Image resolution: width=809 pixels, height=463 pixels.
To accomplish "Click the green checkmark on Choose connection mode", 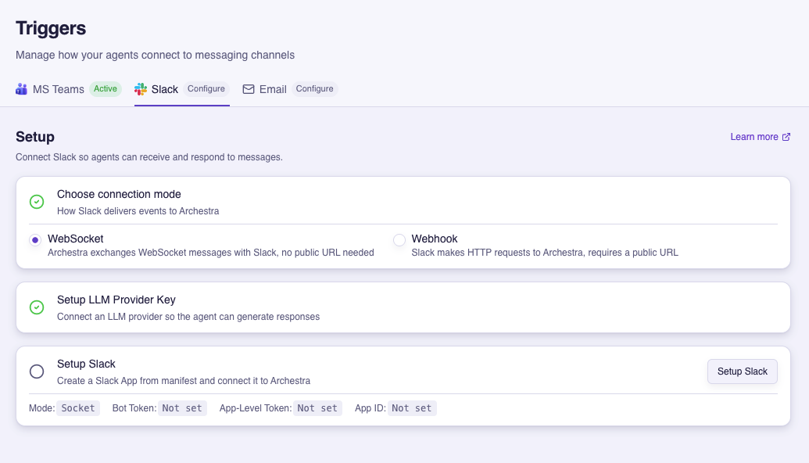I will pyautogui.click(x=37, y=202).
